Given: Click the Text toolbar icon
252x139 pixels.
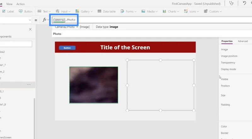Looking at the screenshot, I should click(x=39, y=11).
